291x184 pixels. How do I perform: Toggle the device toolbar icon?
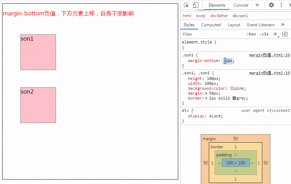(x=195, y=5)
